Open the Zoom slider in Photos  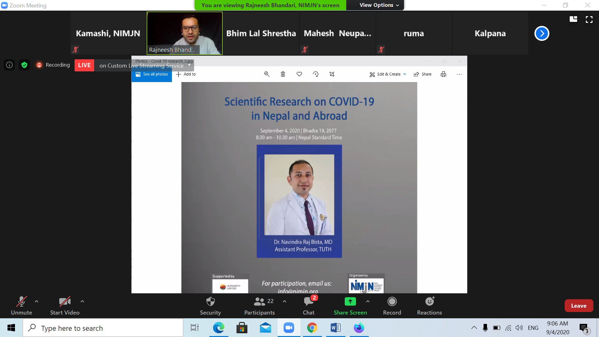[266, 74]
